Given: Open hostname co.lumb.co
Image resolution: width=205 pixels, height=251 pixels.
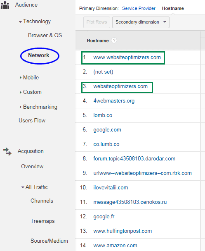Looking at the screenshot, I should (106, 144).
